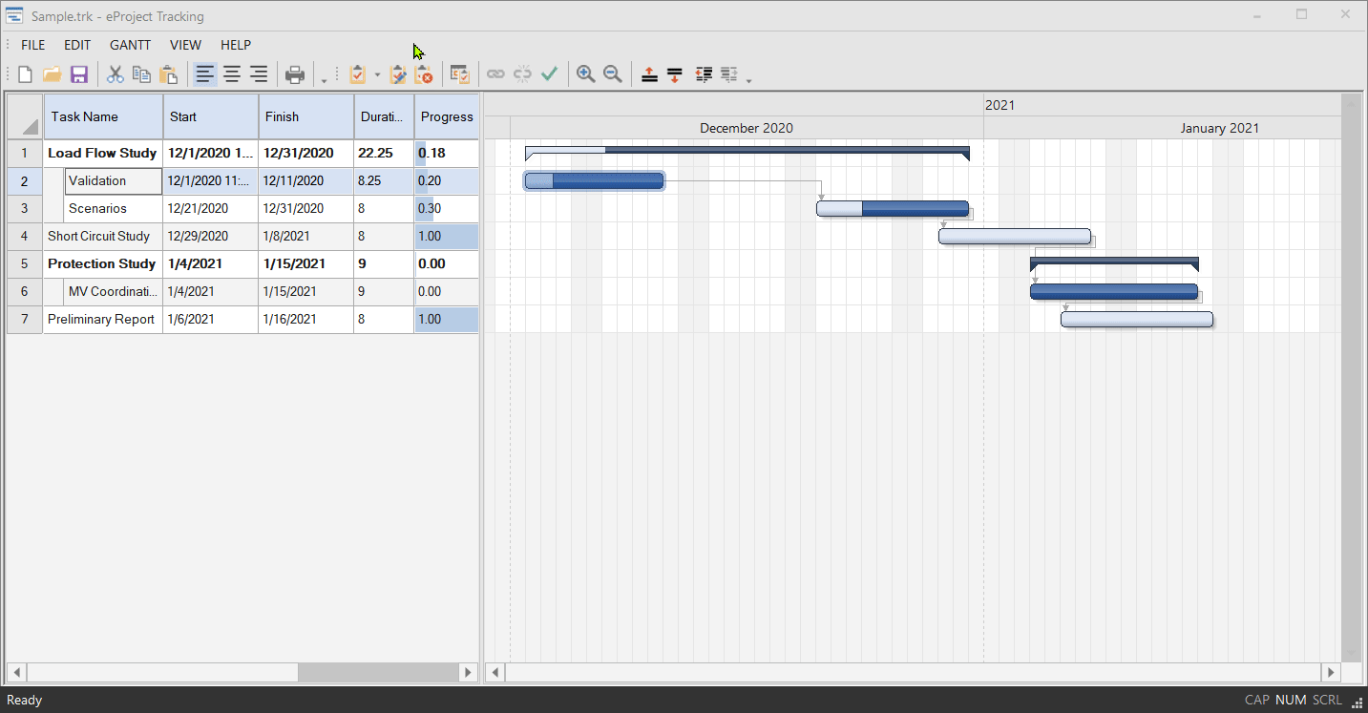Open the new task dropdown arrow
This screenshot has width=1368, height=713.
point(378,74)
